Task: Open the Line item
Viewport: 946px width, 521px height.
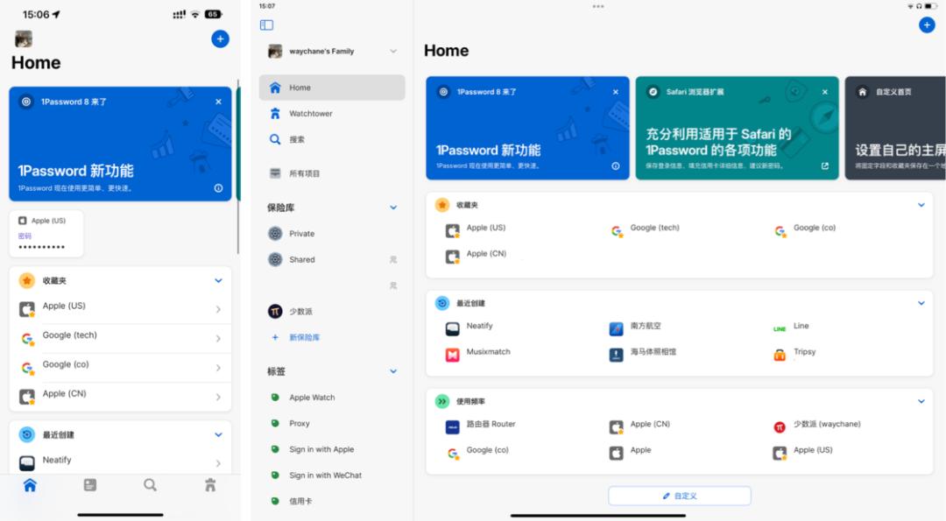Action: (x=791, y=327)
